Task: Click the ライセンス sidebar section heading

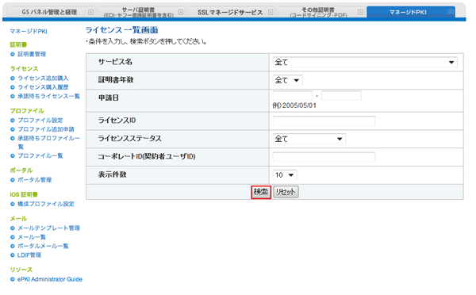Action: tap(24, 68)
